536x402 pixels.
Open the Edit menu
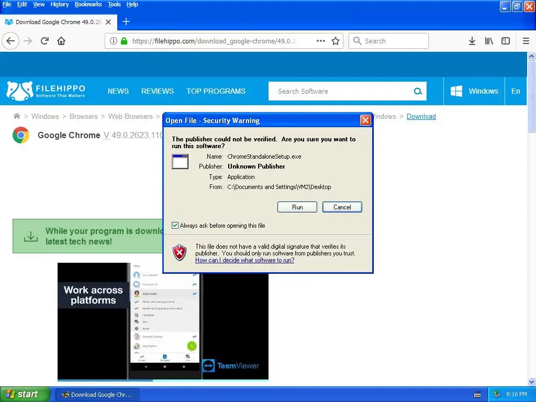coord(22,4)
